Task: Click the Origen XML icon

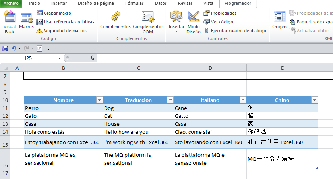Action: 279,21
